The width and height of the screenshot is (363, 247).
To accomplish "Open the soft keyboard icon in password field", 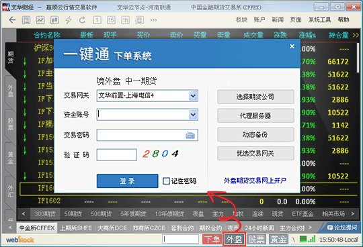I will tap(190, 135).
